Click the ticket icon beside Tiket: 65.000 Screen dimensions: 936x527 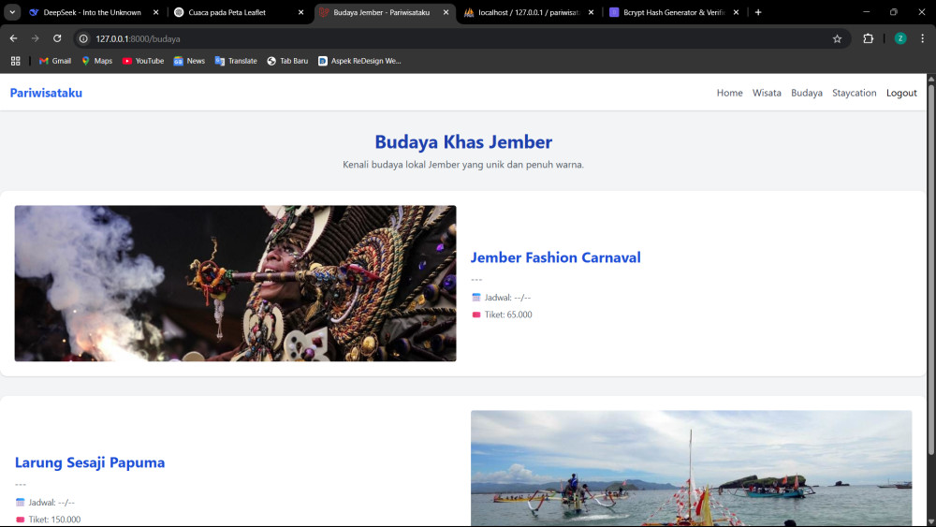point(475,315)
